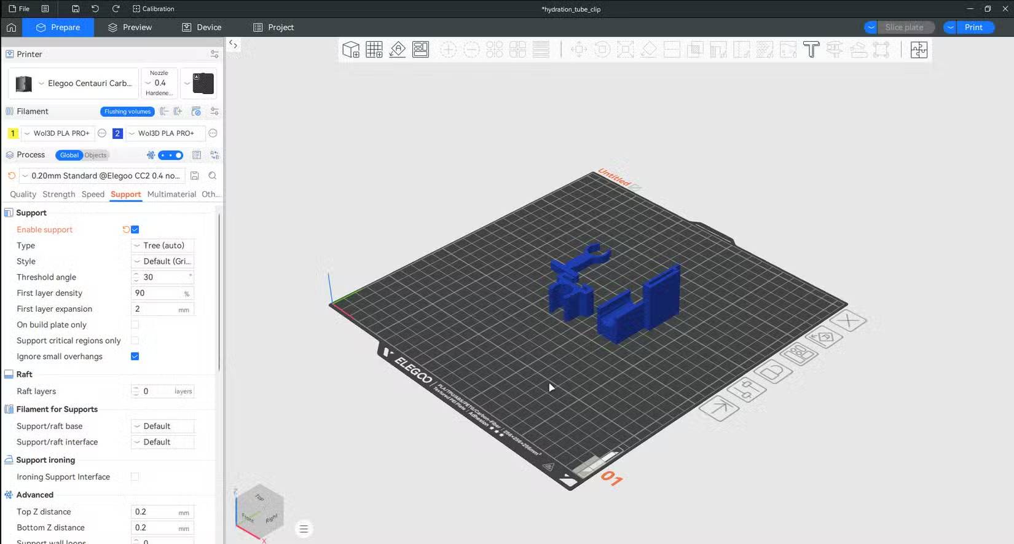1014x544 pixels.
Task: Open the Support/raft base filament dropdown
Action: 163,426
